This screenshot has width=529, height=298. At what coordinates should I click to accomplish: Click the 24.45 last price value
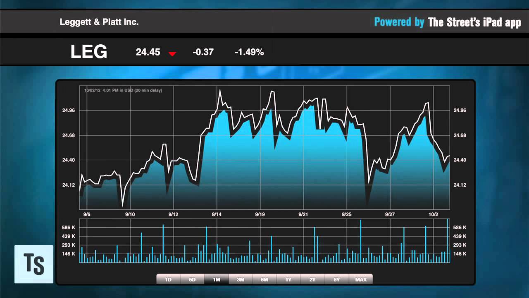click(148, 52)
